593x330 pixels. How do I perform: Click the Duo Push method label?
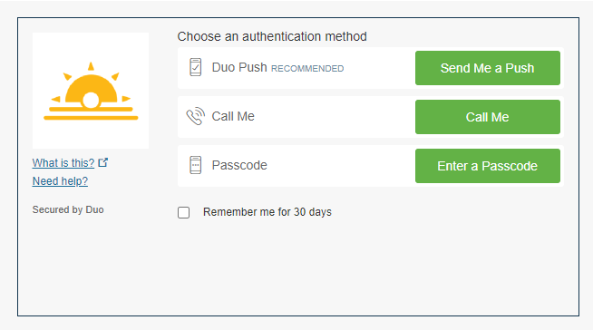[x=239, y=67]
